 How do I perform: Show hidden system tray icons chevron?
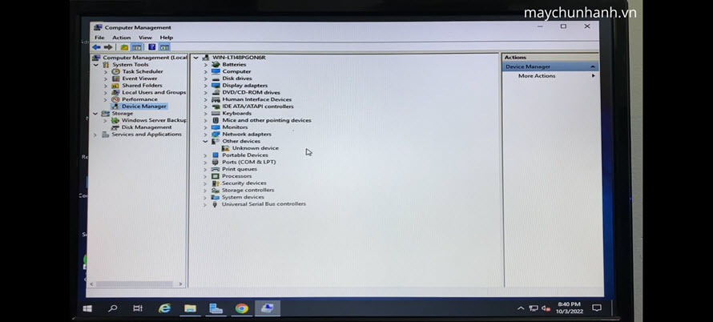point(521,308)
